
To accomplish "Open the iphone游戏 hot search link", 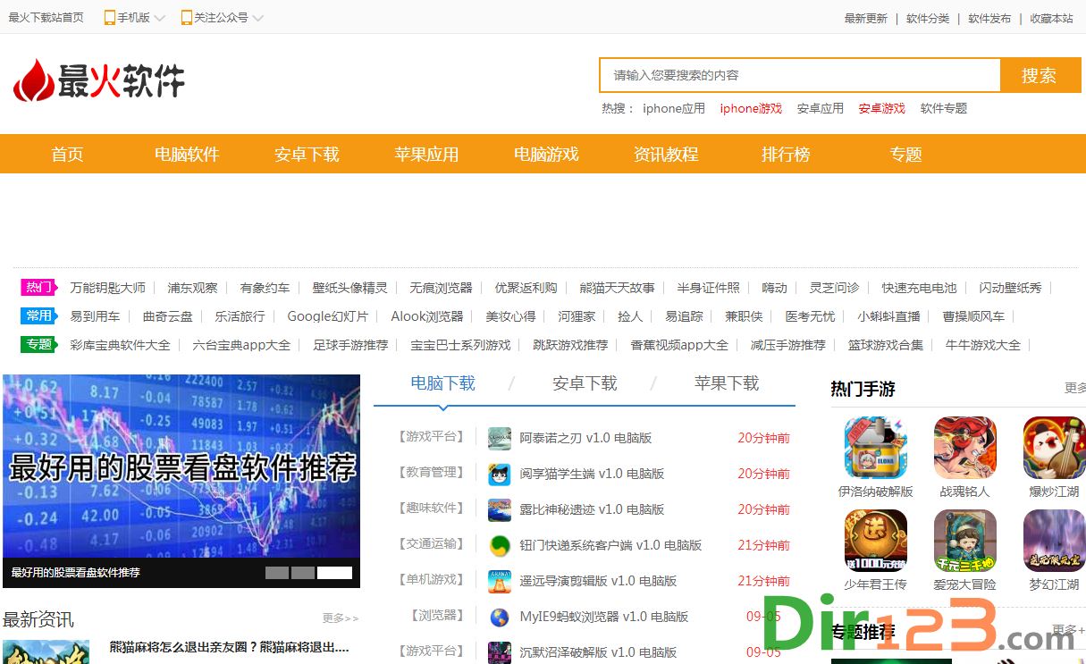I will (751, 108).
